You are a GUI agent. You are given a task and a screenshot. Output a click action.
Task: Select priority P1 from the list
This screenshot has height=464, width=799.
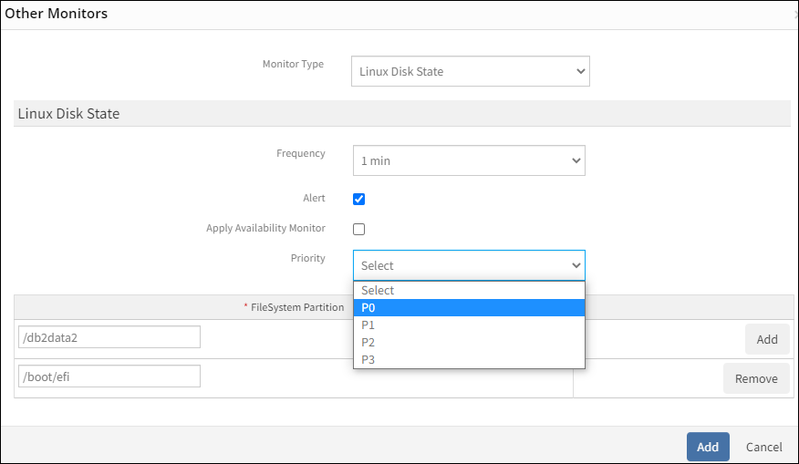click(469, 325)
